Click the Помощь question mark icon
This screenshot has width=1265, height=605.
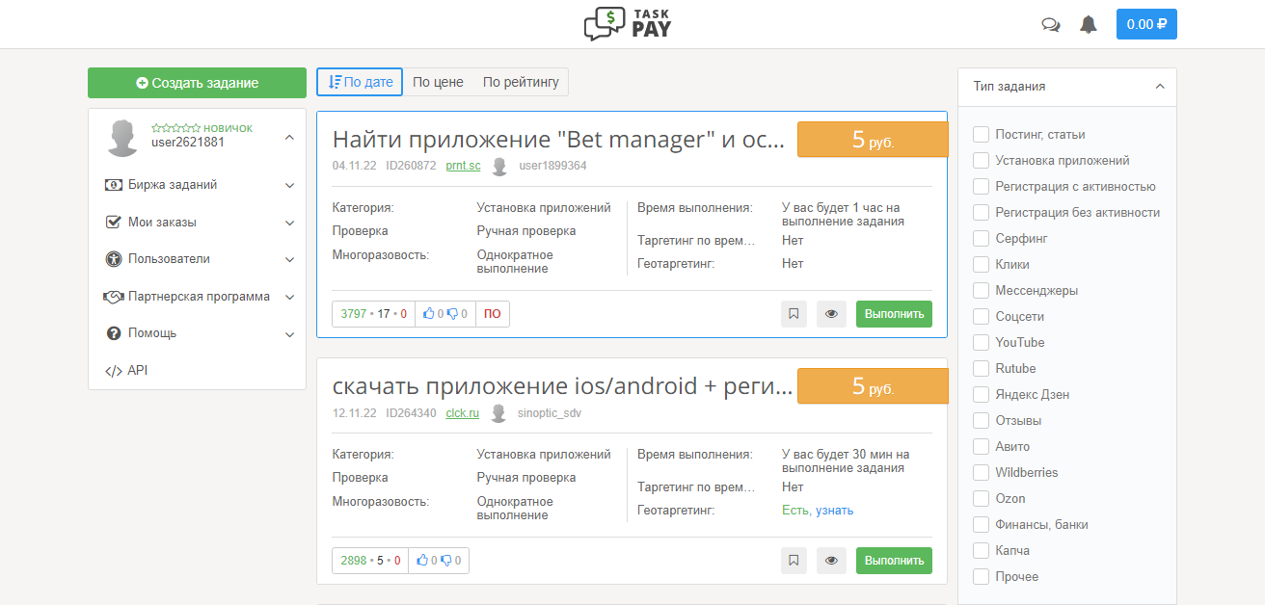coord(112,333)
